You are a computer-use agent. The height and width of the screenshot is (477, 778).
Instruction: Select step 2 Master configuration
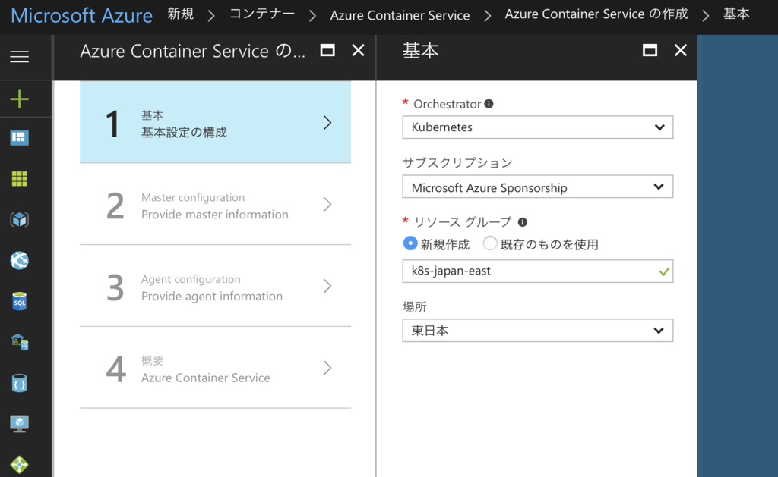215,205
